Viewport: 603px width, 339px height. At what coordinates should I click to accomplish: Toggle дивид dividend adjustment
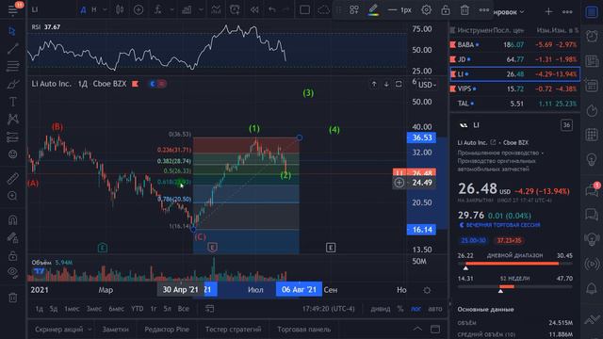tap(380, 309)
